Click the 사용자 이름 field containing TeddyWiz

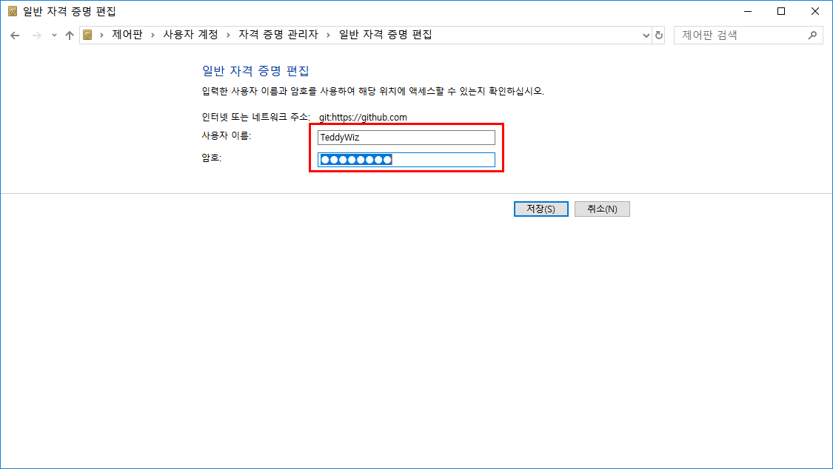click(x=406, y=138)
